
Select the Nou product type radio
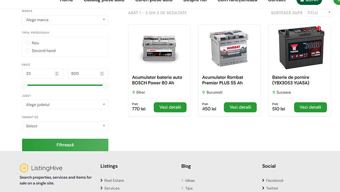[28, 43]
